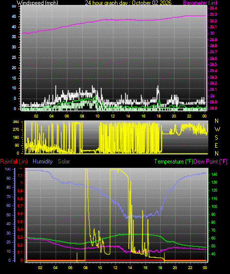Click the 30.4 barometer axis value
Screen dimensions: 230x274
[x=213, y=8]
